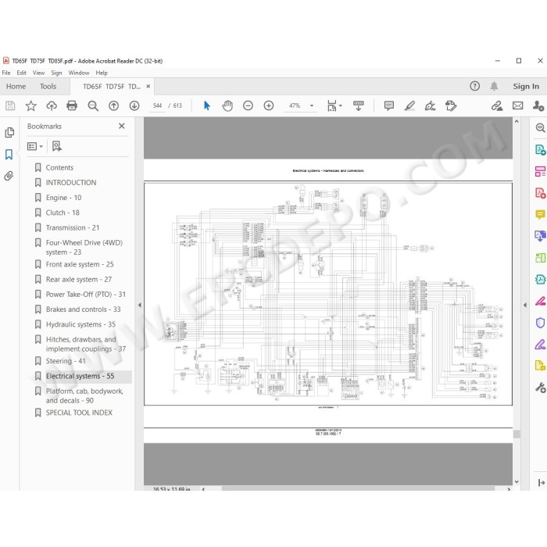Open the Sign document pen tool
The image size is (547, 547).
click(430, 105)
